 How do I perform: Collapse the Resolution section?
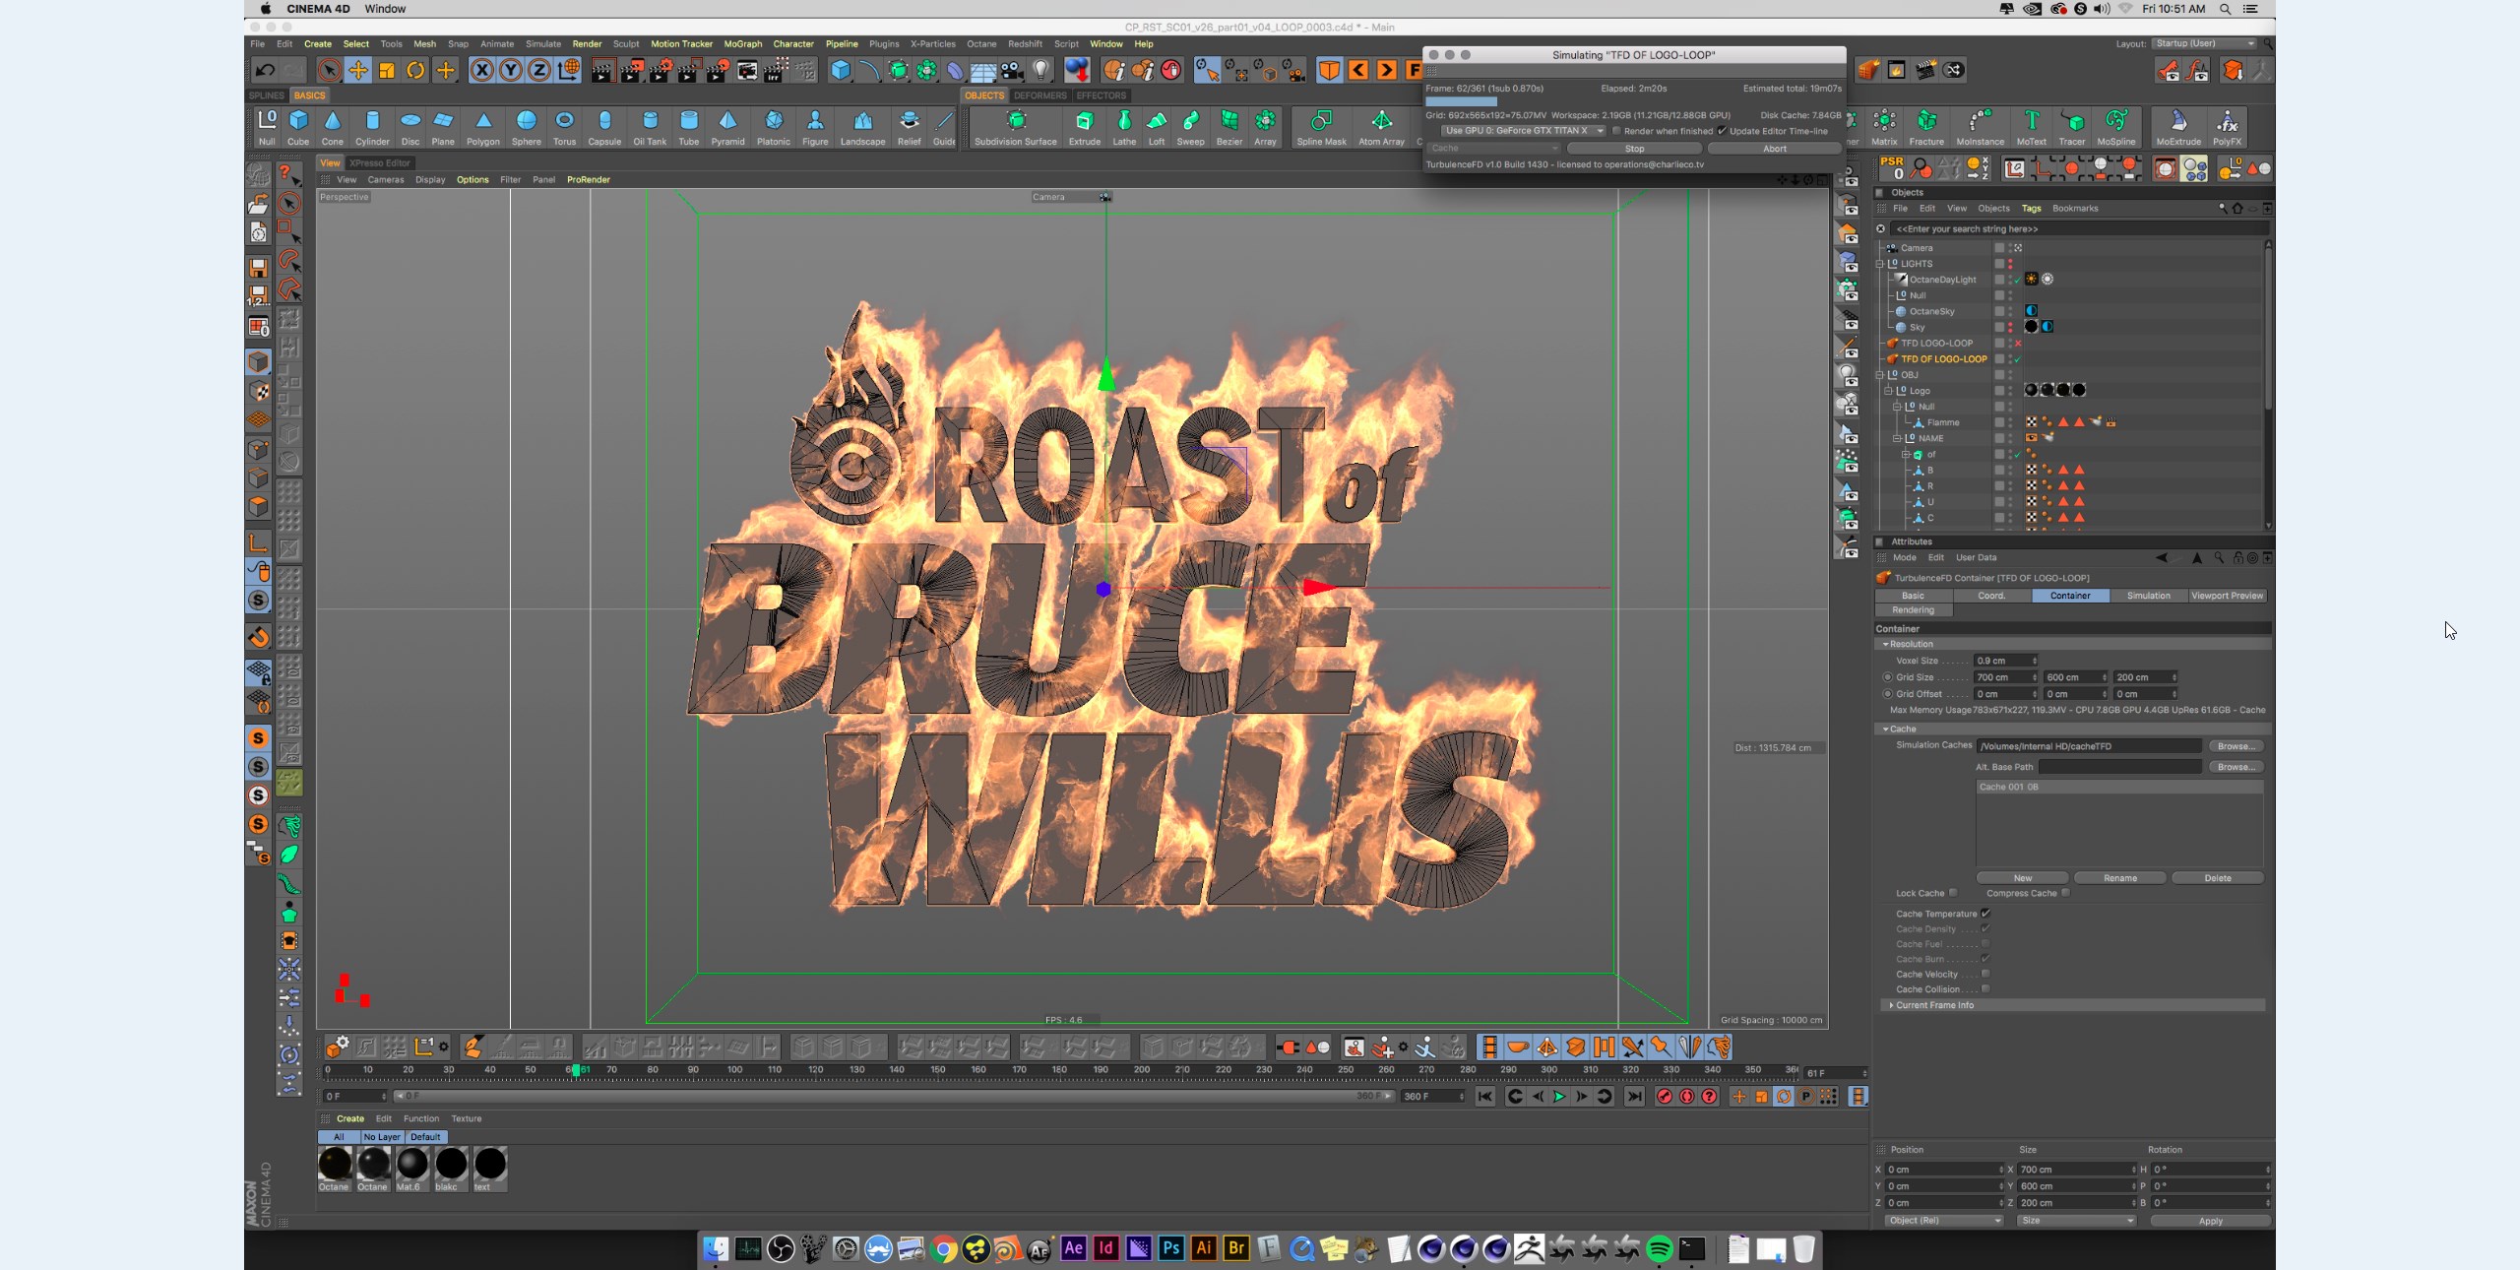pos(1885,644)
